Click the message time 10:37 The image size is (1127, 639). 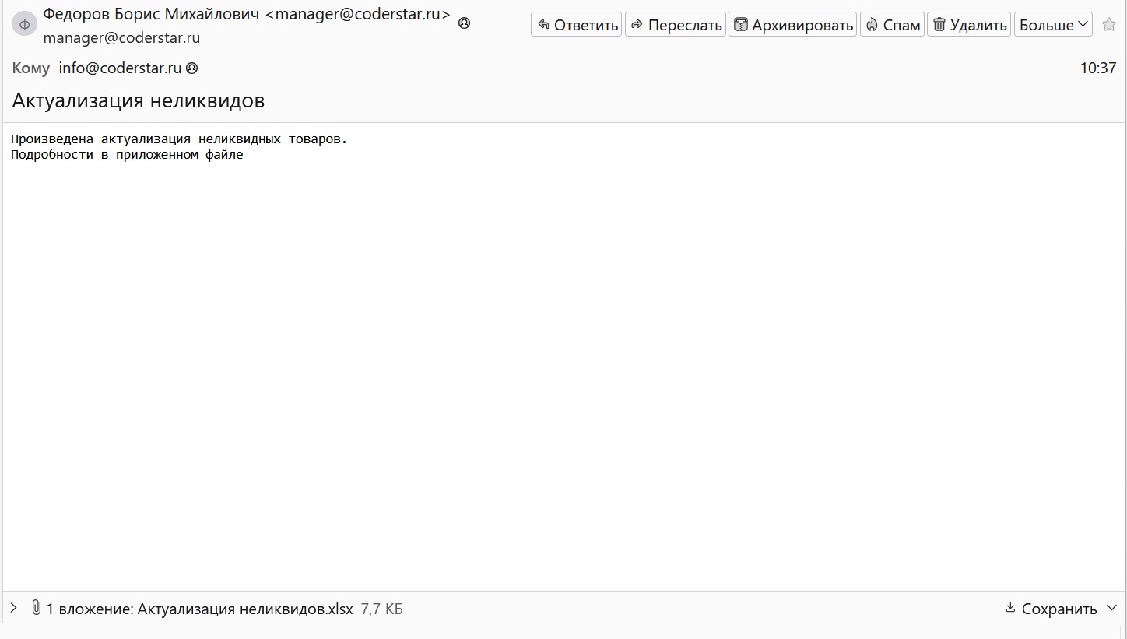1098,68
